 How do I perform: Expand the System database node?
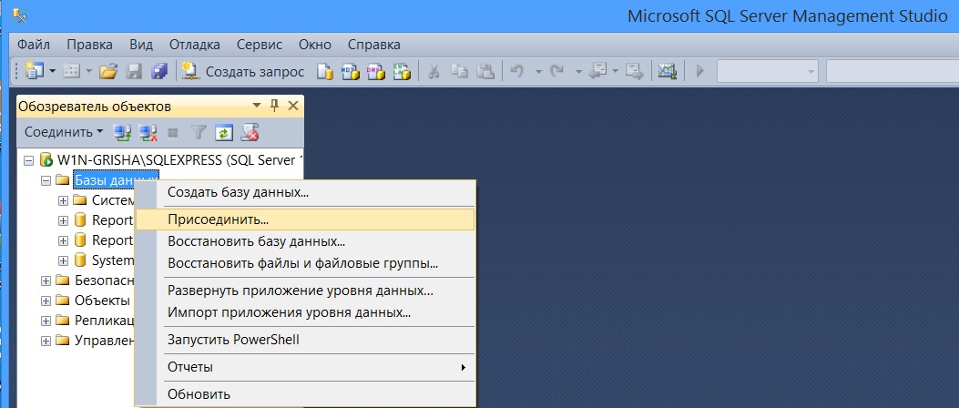[63, 260]
